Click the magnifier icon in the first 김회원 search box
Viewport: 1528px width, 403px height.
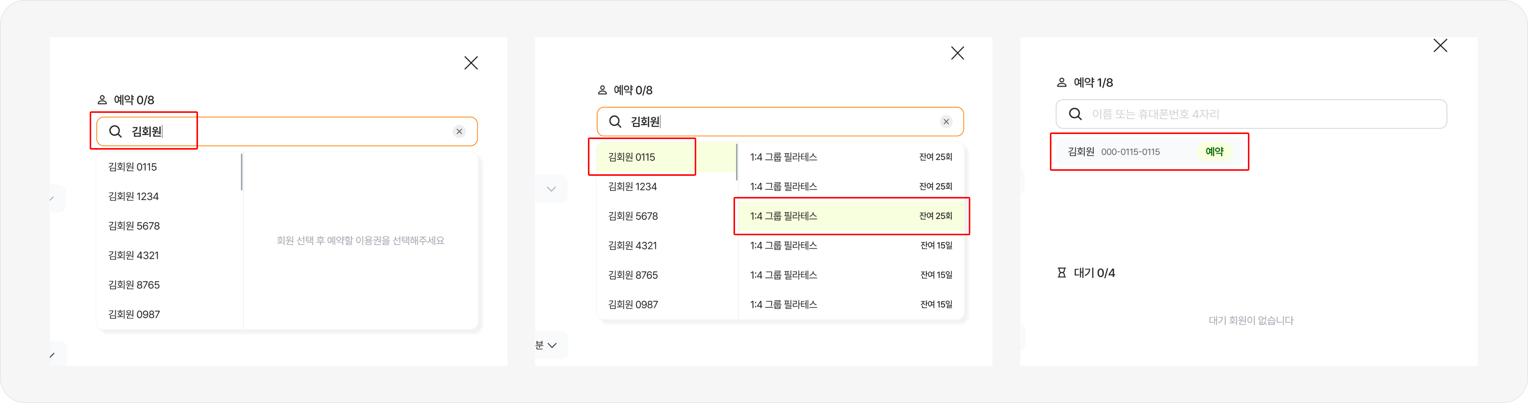pyautogui.click(x=116, y=132)
